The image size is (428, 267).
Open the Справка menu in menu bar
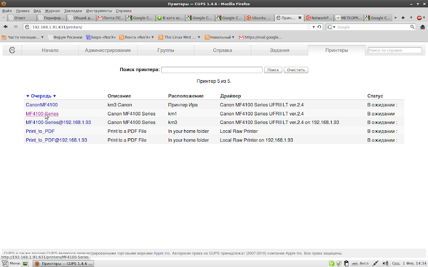pyautogui.click(x=124, y=11)
